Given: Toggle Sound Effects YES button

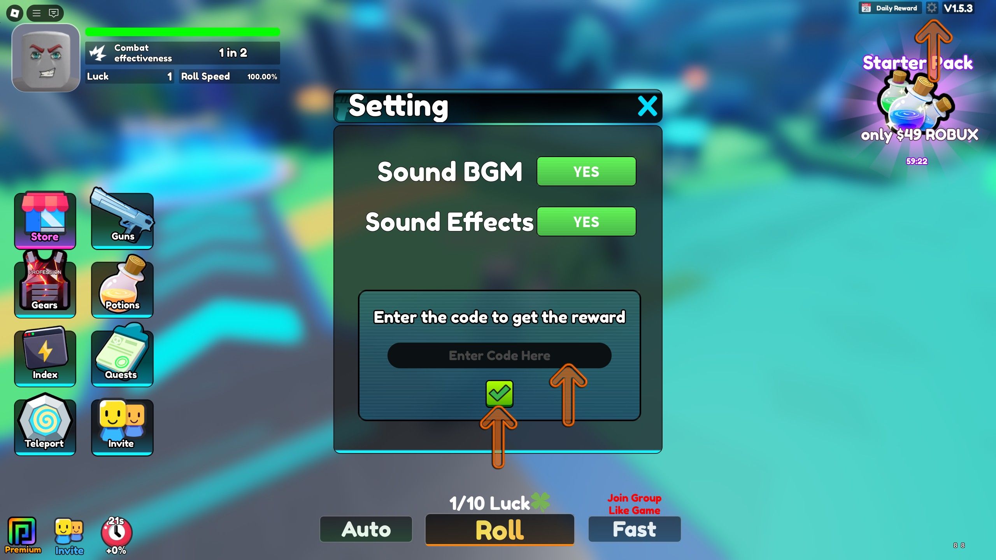Looking at the screenshot, I should pyautogui.click(x=585, y=222).
